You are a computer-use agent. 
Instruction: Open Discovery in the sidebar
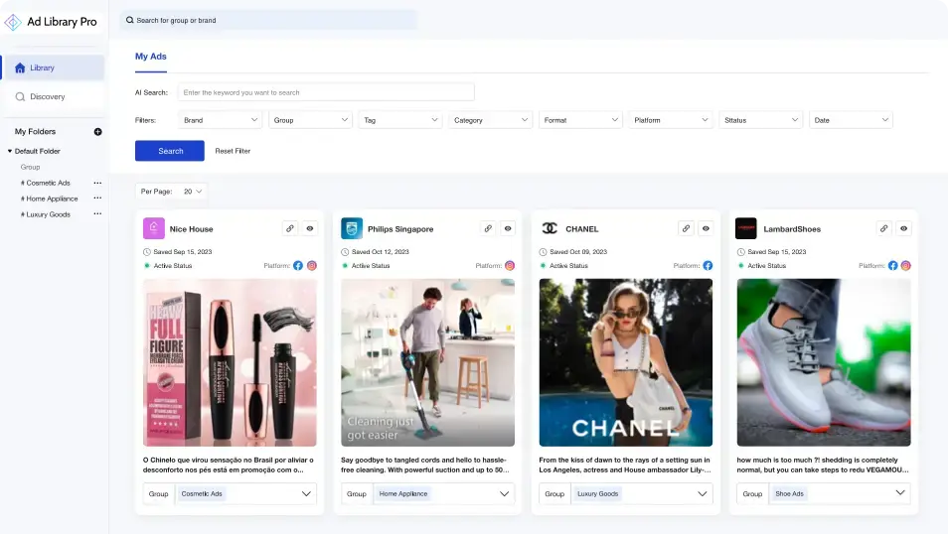pyautogui.click(x=47, y=96)
